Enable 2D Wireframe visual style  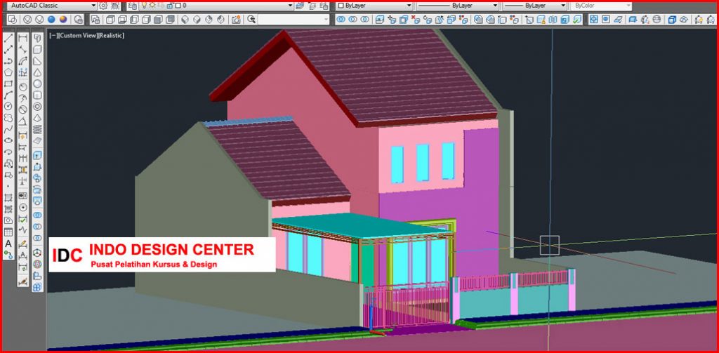tap(13, 19)
